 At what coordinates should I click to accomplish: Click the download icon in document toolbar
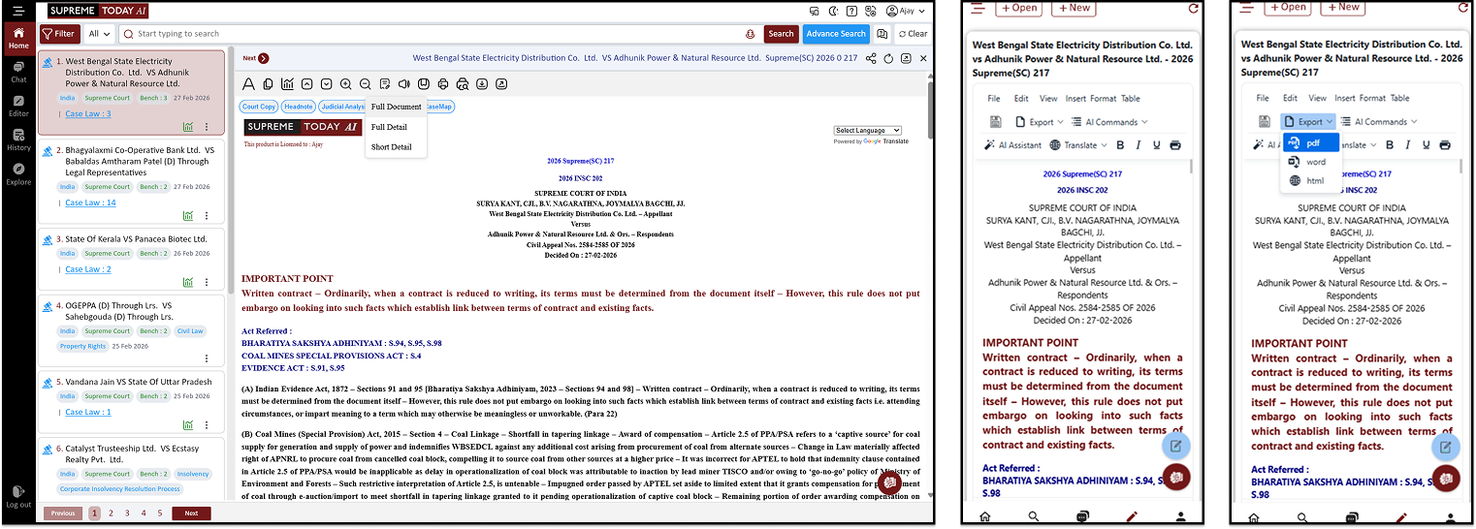coord(482,84)
